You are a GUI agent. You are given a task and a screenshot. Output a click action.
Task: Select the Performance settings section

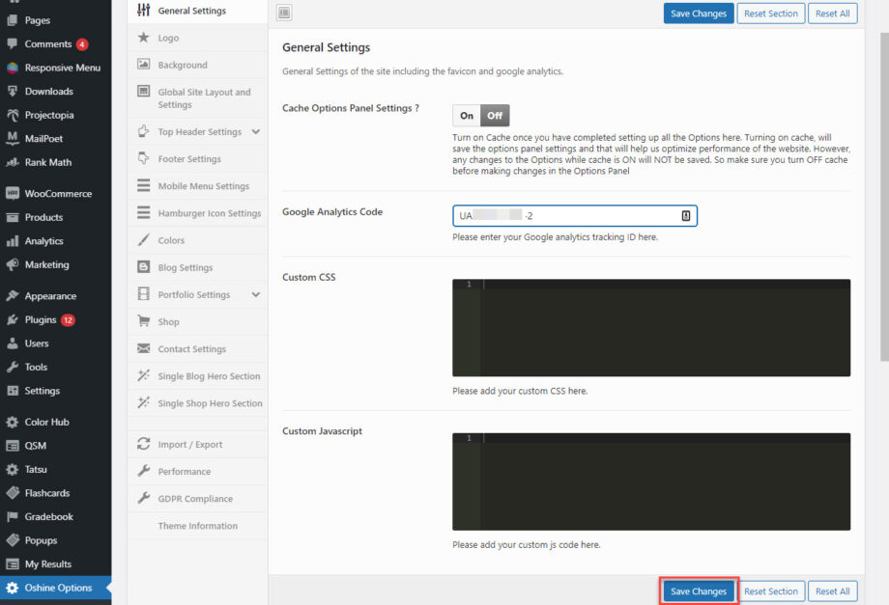185,471
